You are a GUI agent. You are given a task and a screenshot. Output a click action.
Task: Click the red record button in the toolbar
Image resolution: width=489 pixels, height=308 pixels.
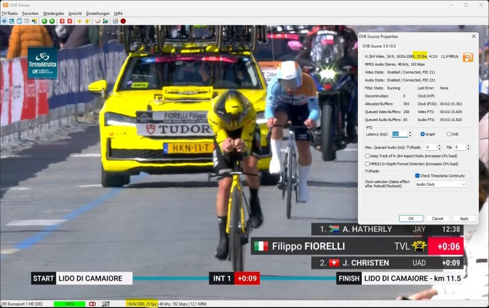click(x=123, y=21)
